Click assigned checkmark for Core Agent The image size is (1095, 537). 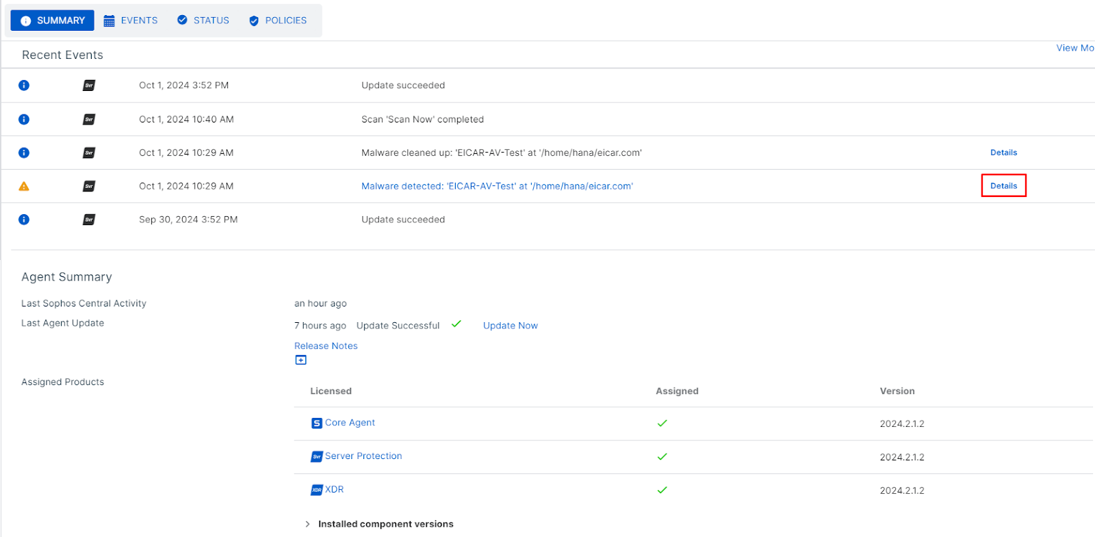[x=662, y=423]
